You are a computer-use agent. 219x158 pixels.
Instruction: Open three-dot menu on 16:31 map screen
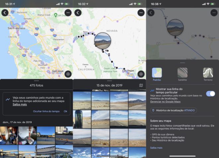pyautogui.click(x=68, y=13)
